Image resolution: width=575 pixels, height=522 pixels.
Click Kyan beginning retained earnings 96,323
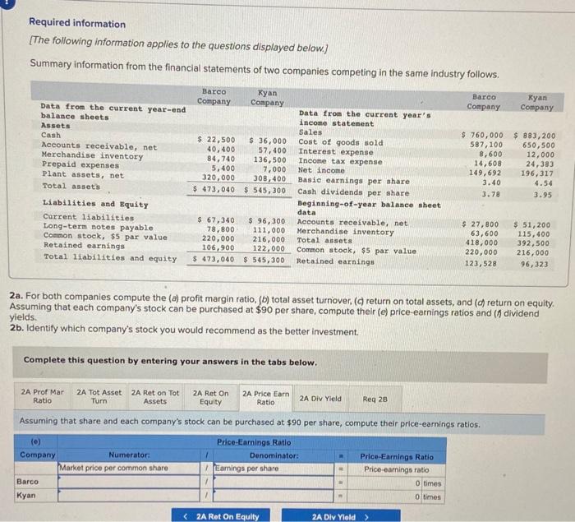(x=534, y=264)
